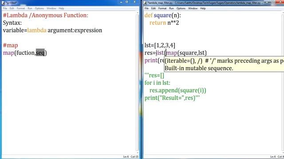Click 'Col: 15' in untitled window status bar
Image resolution: width=284 pixels, height=159 pixels.
(134, 157)
